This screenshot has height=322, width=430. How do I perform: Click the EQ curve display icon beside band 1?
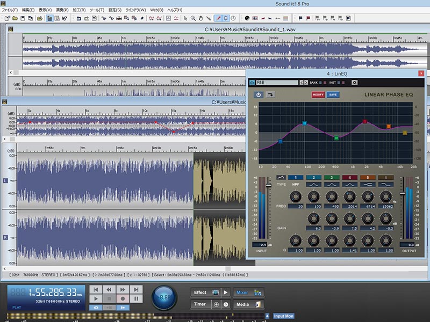(x=281, y=178)
